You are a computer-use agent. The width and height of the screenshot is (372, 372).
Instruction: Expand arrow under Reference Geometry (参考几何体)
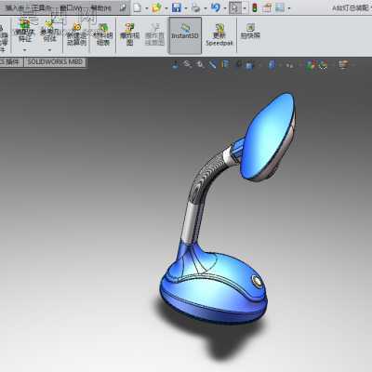(49, 50)
